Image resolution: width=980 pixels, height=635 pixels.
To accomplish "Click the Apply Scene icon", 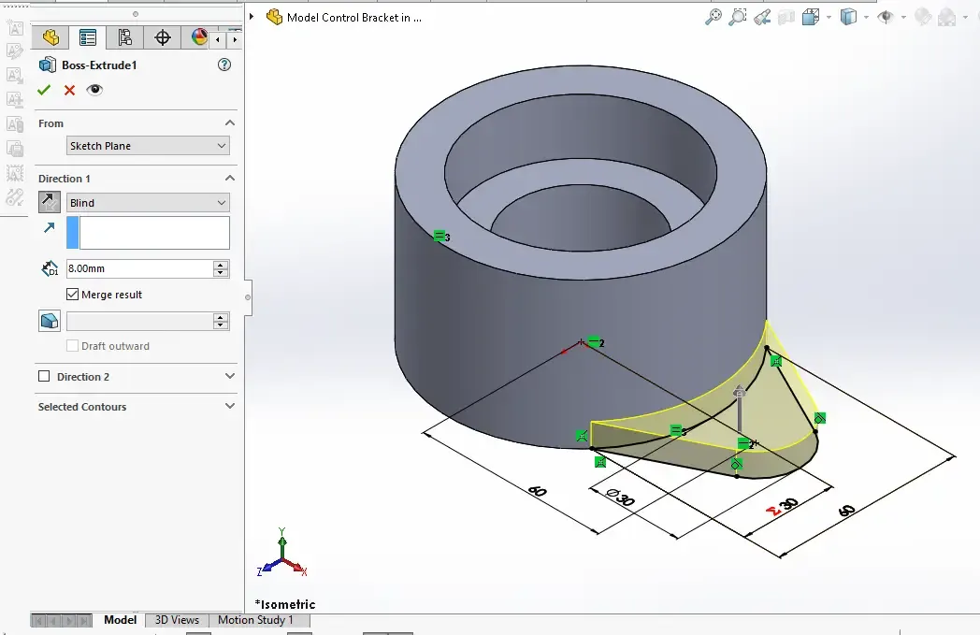I will pyautogui.click(x=947, y=17).
